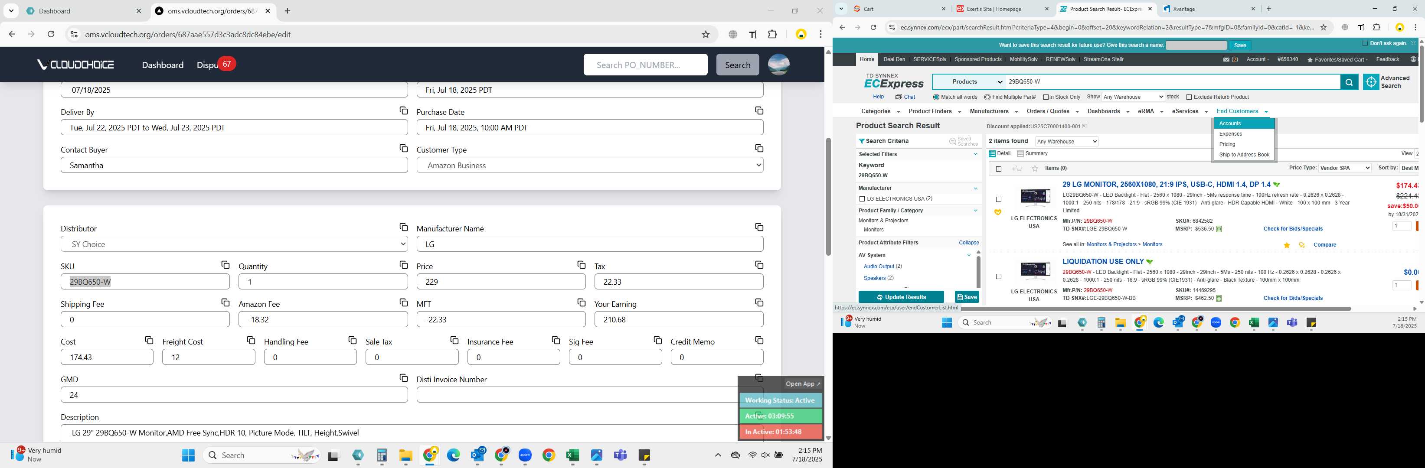Select the Find Multiple Part# radio
Image resolution: width=1425 pixels, height=468 pixels.
[987, 97]
